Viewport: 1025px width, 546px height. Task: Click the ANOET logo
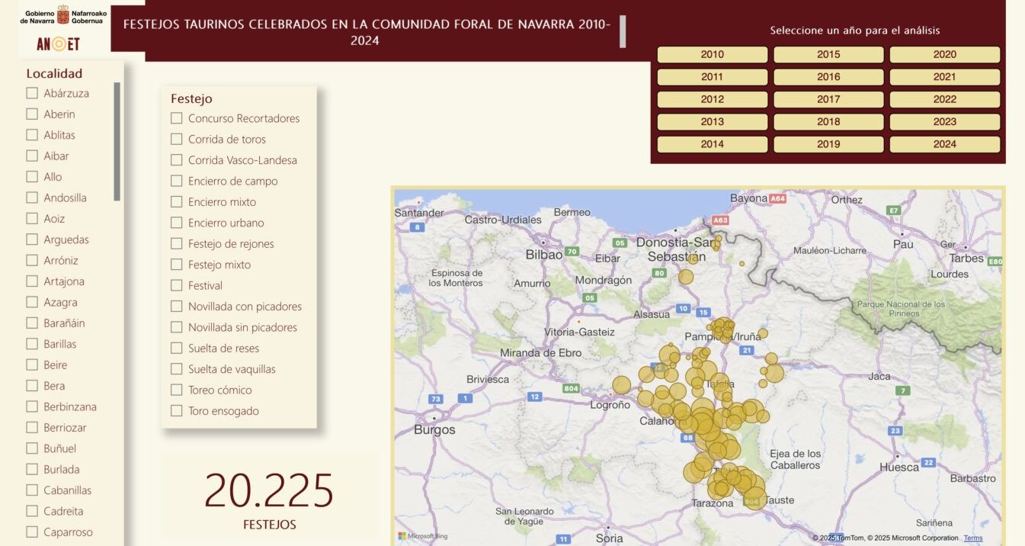tap(58, 44)
